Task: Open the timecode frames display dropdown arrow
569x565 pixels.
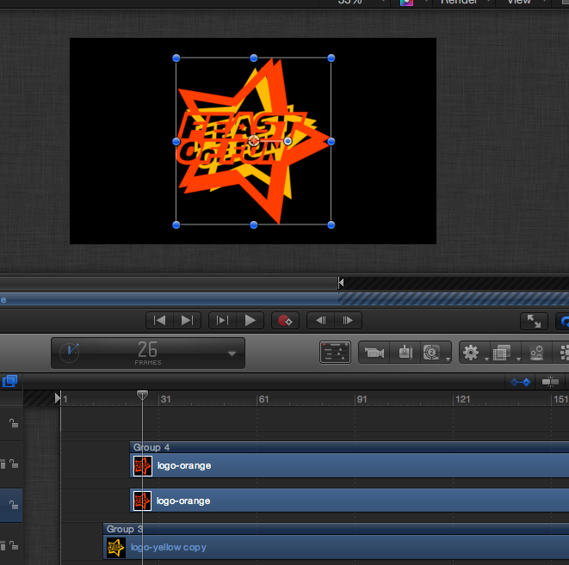Action: [231, 353]
